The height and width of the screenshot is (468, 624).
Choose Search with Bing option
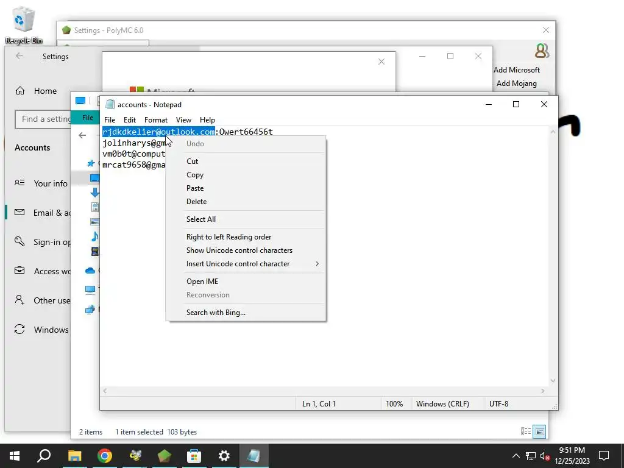tap(216, 313)
